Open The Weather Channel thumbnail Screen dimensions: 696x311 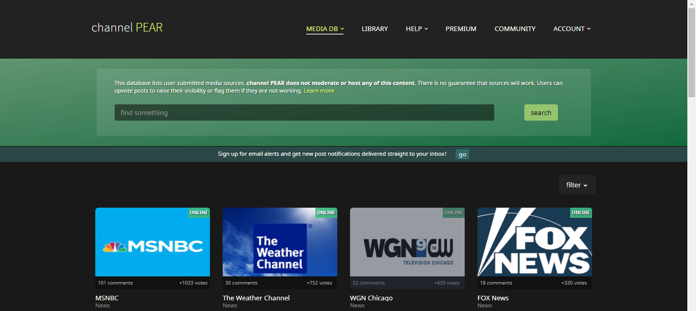coord(280,242)
